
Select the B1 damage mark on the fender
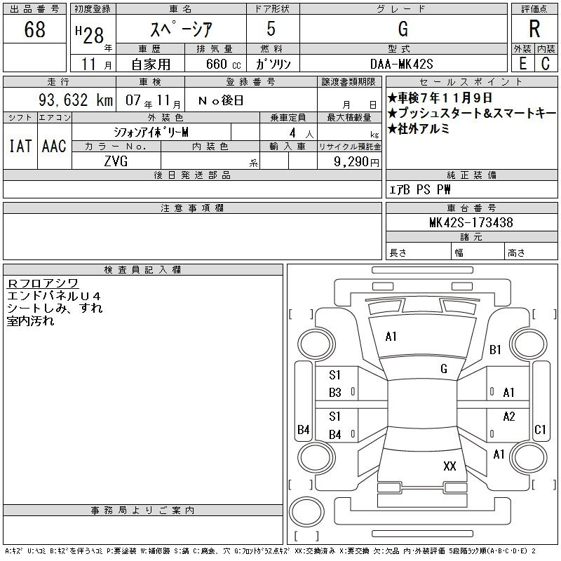click(x=495, y=349)
